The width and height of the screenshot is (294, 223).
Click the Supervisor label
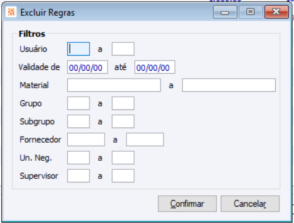(x=39, y=176)
